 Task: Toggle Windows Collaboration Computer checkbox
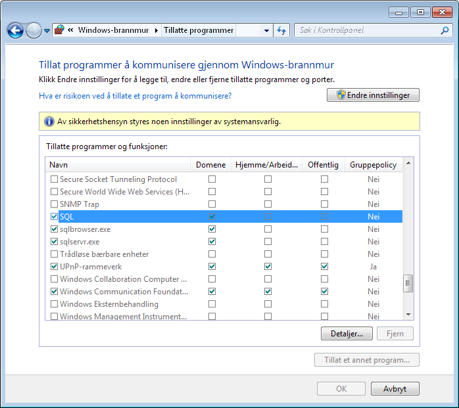54,279
